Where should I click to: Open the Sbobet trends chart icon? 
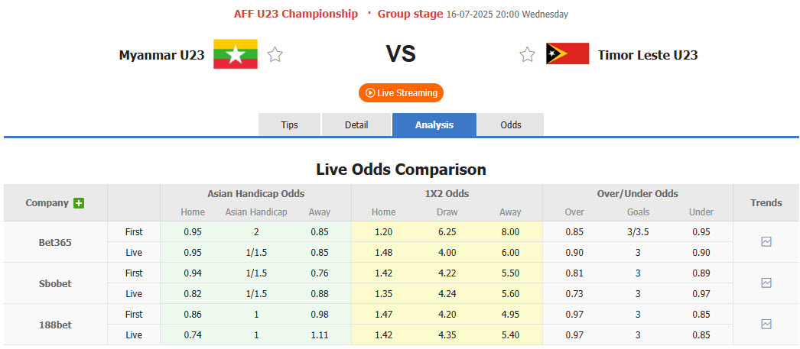coord(766,283)
